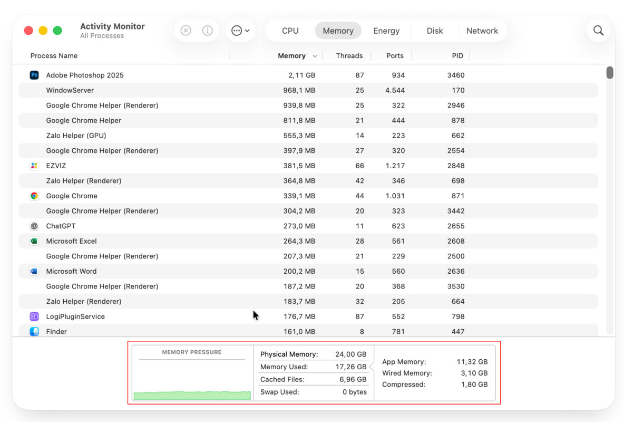This screenshot has height=422, width=624.
Task: Open process info with the (i) icon
Action: pos(207,30)
